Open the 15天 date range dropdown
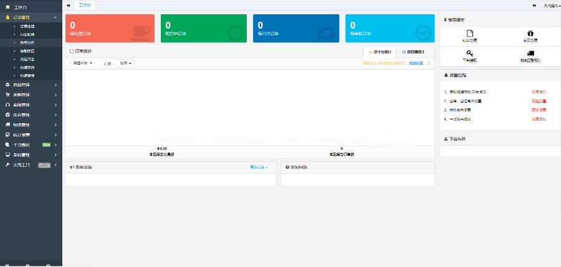This screenshot has width=561, height=267. (125, 63)
